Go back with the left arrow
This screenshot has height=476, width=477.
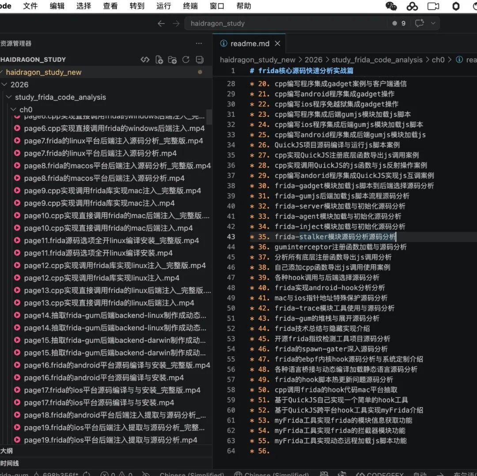pos(161,23)
